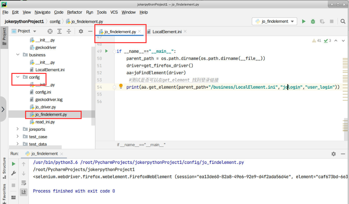Select read_ini.py in Project tree

pos(45,122)
